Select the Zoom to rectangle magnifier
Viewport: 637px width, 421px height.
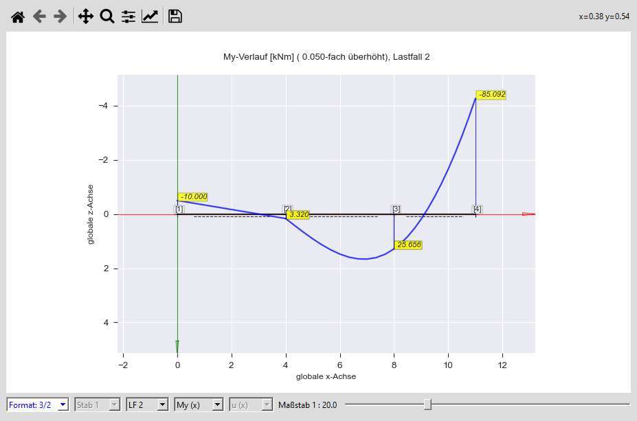[107, 16]
